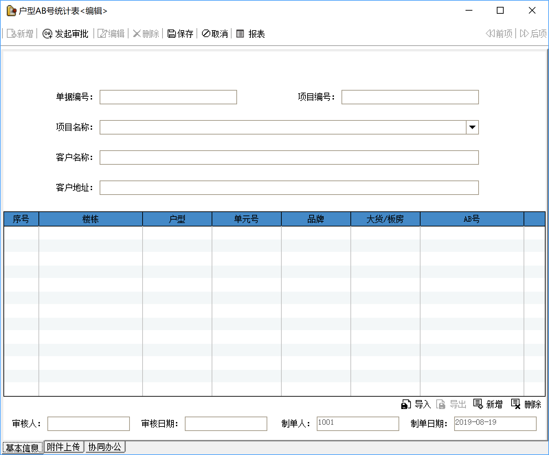The width and height of the screenshot is (549, 455).
Task: Expand the 项目名称 dropdown arrow
Action: pyautogui.click(x=472, y=127)
